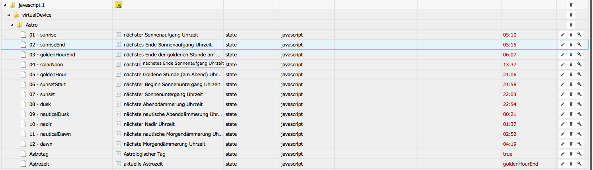The image size is (593, 170).
Task: Collapse the virtualDevice folder
Action: point(8,15)
